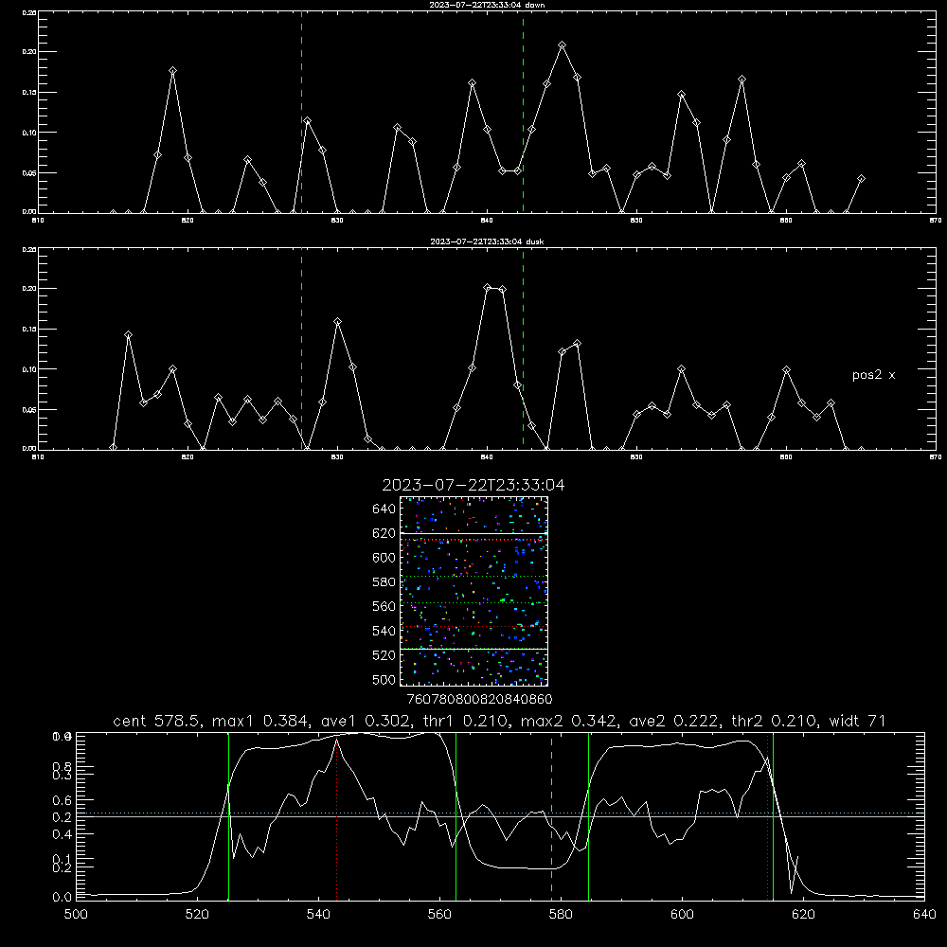The width and height of the screenshot is (947, 947).
Task: Click the right green dashed line in dusk plot
Action: pyautogui.click(x=523, y=348)
